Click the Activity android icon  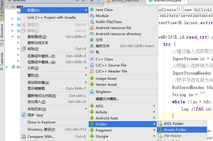coord(92,112)
